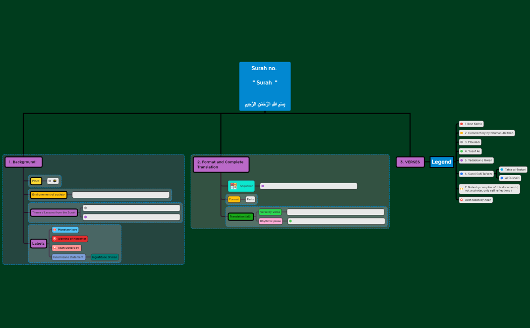Click the person icon on compiler notes node
Image resolution: width=530 pixels, height=328 pixels.
click(461, 189)
